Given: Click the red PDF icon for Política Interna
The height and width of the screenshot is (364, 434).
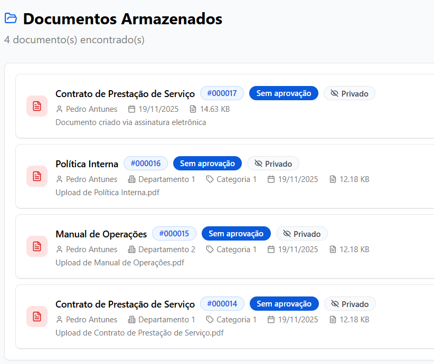Looking at the screenshot, I should click(36, 176).
